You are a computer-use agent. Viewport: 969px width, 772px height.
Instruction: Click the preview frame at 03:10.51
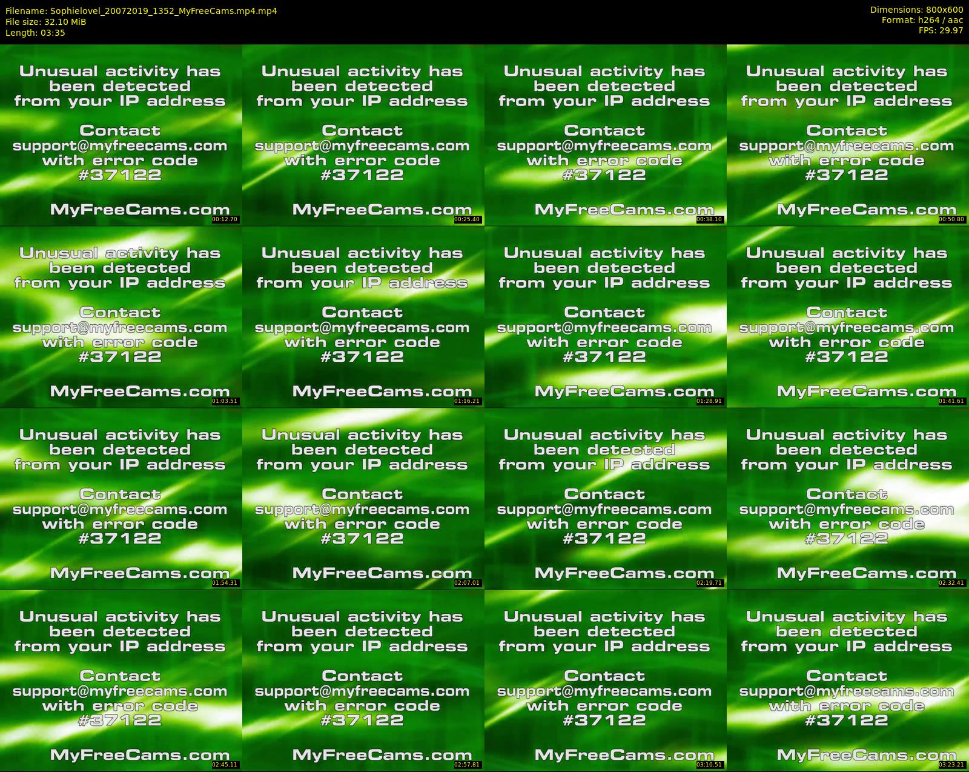point(606,680)
